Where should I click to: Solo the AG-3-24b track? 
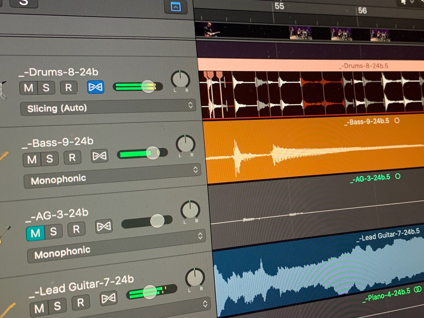(53, 231)
